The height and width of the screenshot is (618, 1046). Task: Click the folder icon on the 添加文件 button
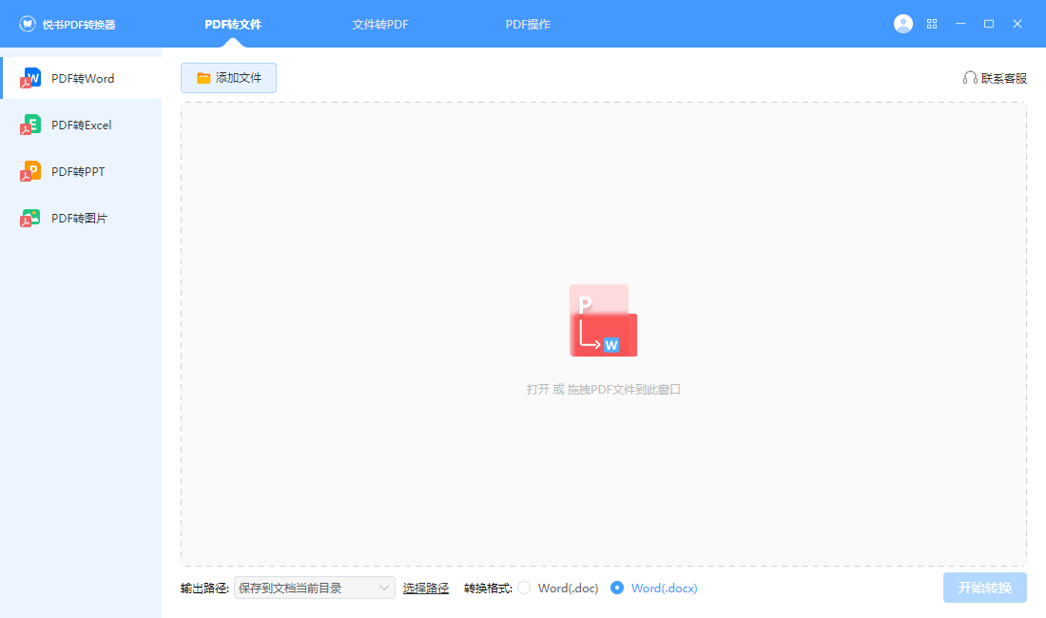(x=203, y=78)
